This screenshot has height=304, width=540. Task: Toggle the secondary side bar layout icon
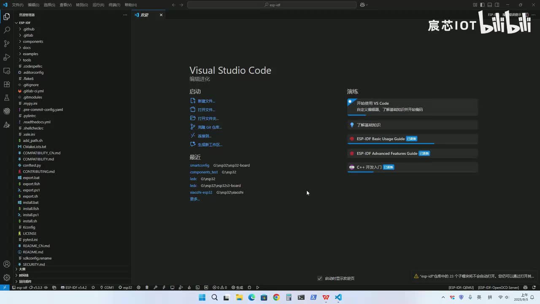[497, 5]
